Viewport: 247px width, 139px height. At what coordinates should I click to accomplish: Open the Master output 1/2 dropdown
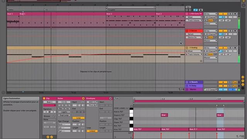(210, 89)
